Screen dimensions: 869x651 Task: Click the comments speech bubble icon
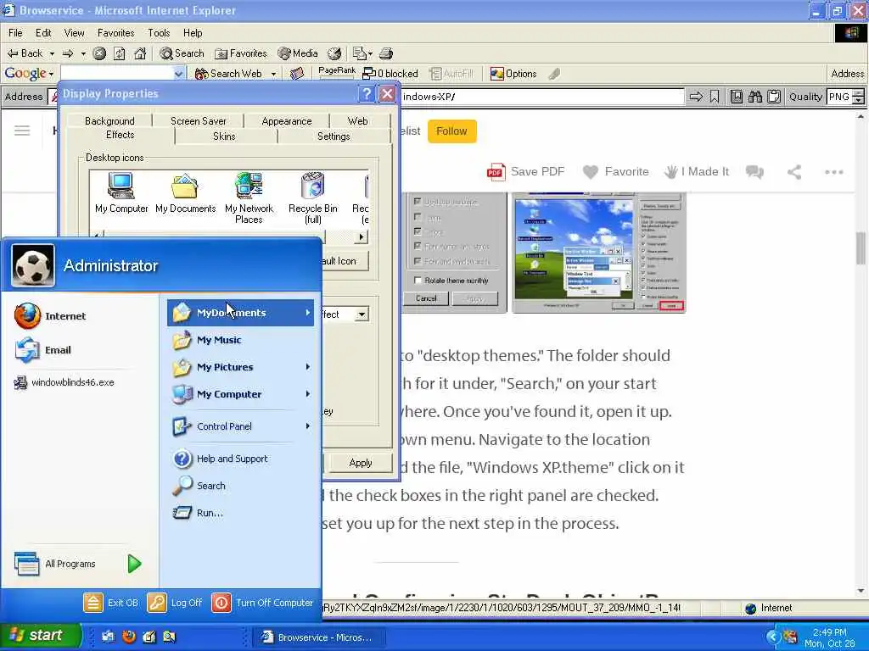[754, 172]
